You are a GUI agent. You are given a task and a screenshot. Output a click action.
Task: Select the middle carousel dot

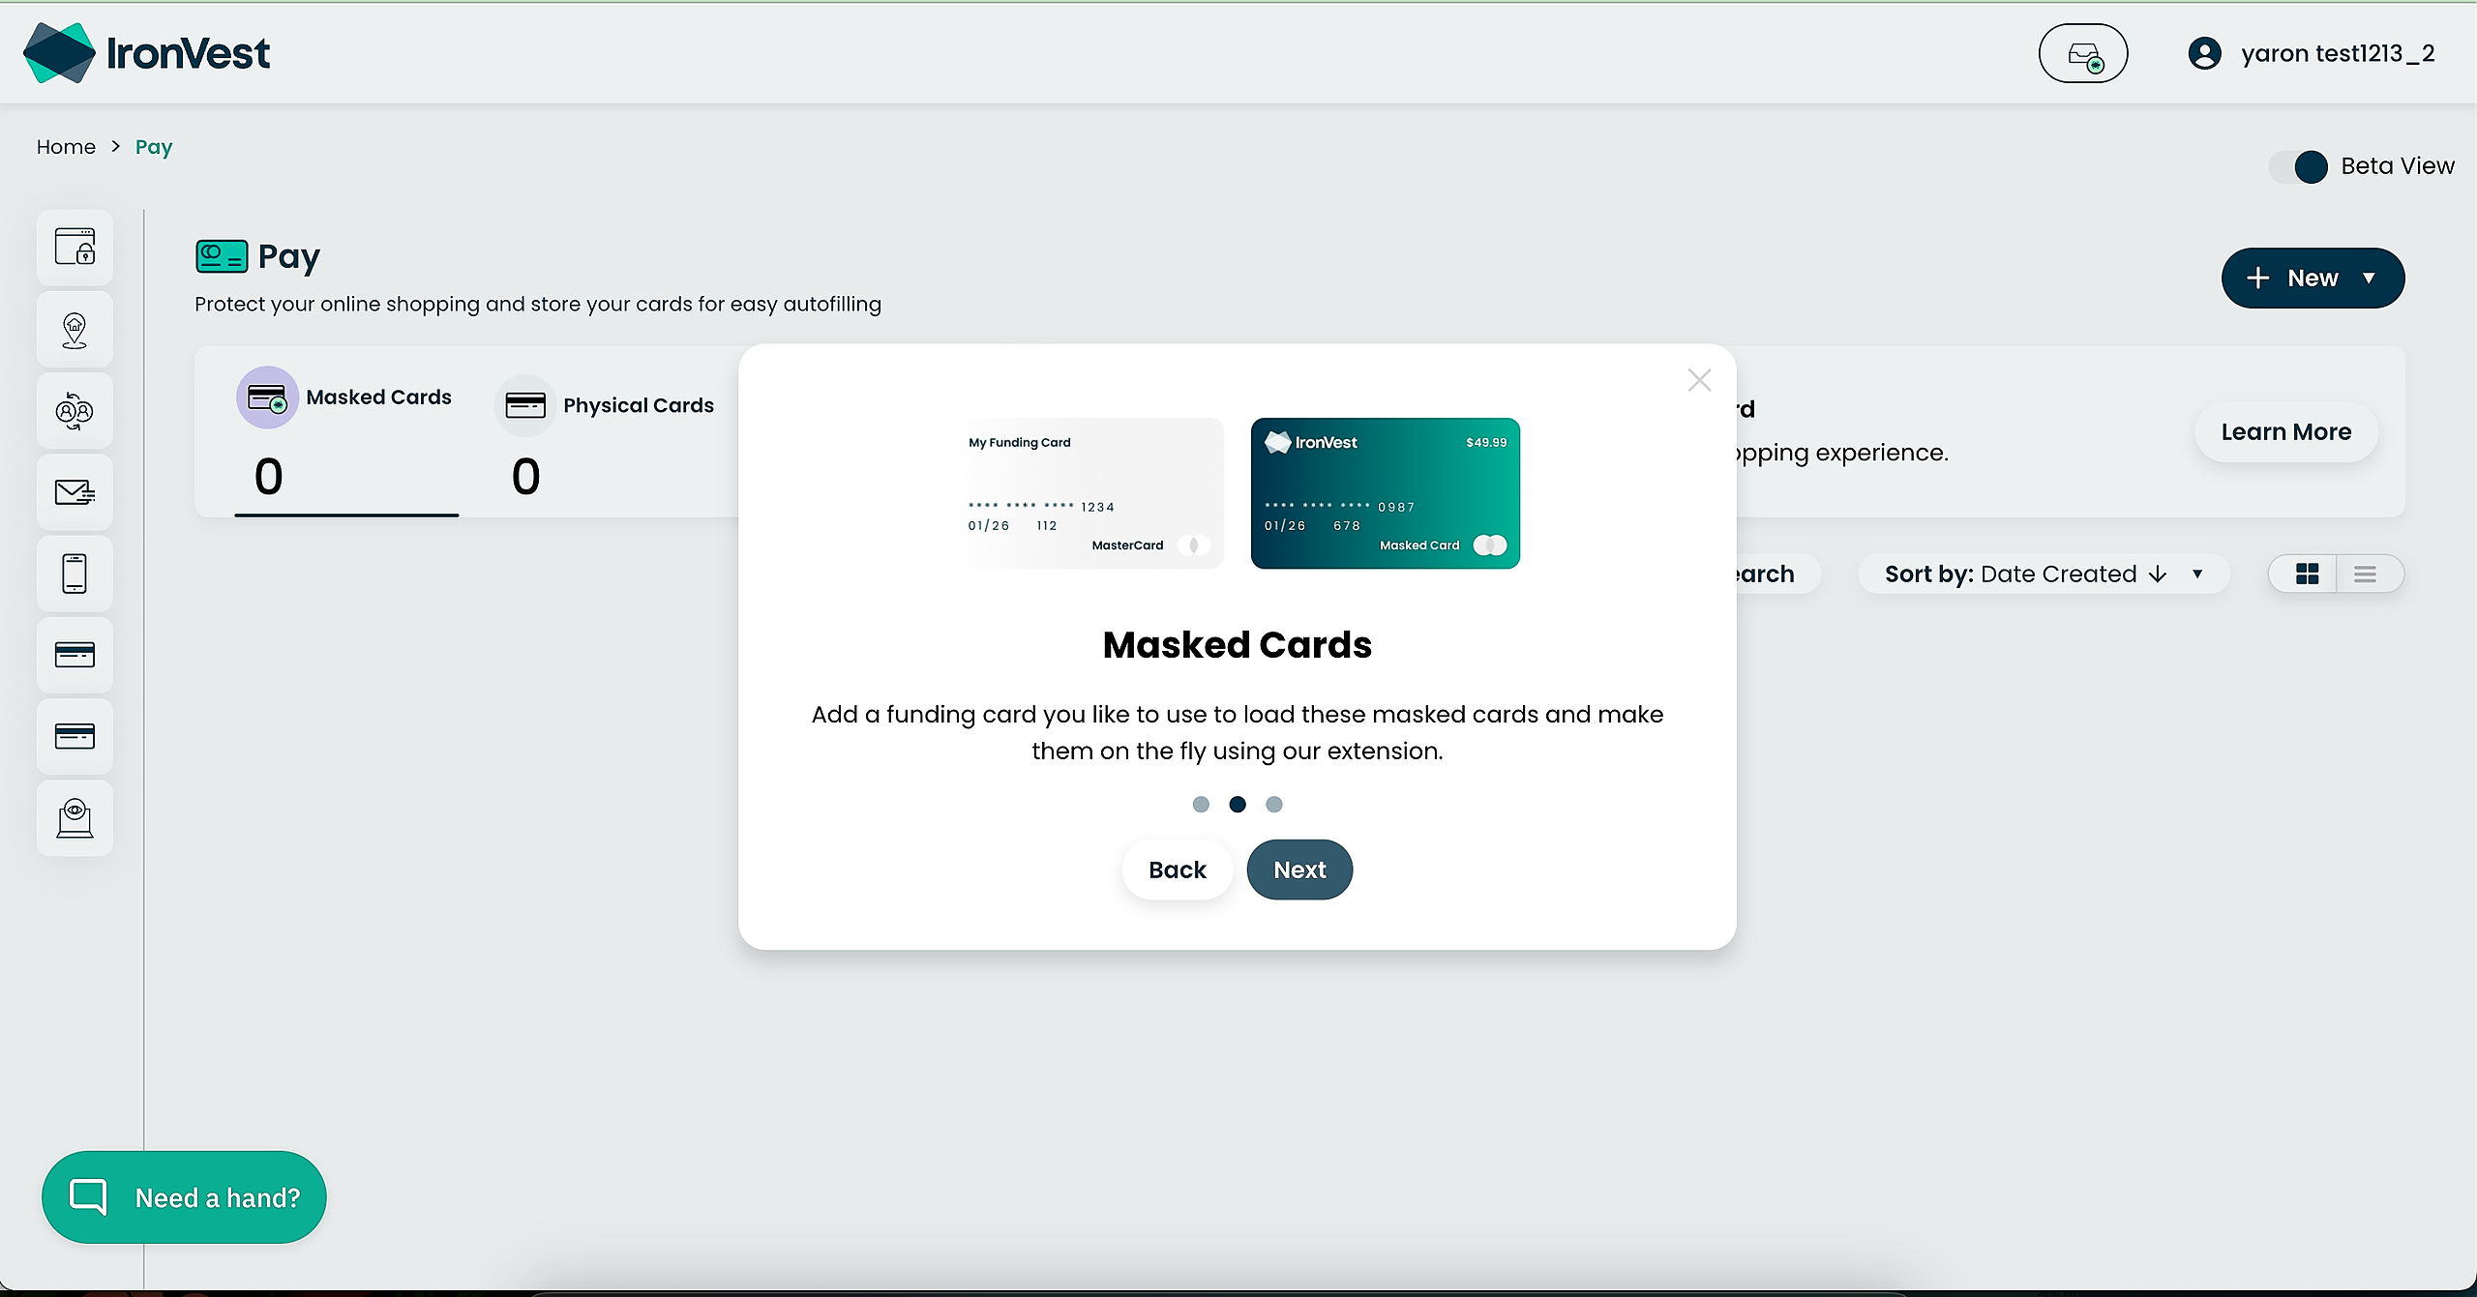tap(1238, 805)
